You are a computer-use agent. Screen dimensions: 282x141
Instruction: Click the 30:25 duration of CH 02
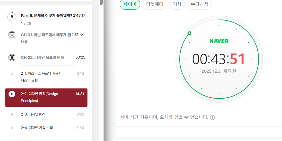click(x=81, y=58)
